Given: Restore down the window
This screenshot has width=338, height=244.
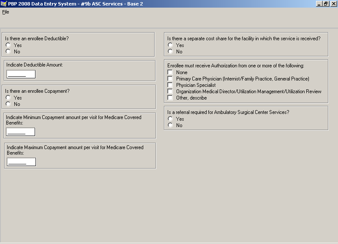Looking at the screenshot, I should [x=326, y=4].
